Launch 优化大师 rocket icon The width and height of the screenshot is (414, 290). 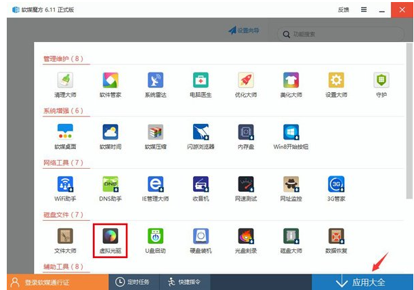point(246,85)
